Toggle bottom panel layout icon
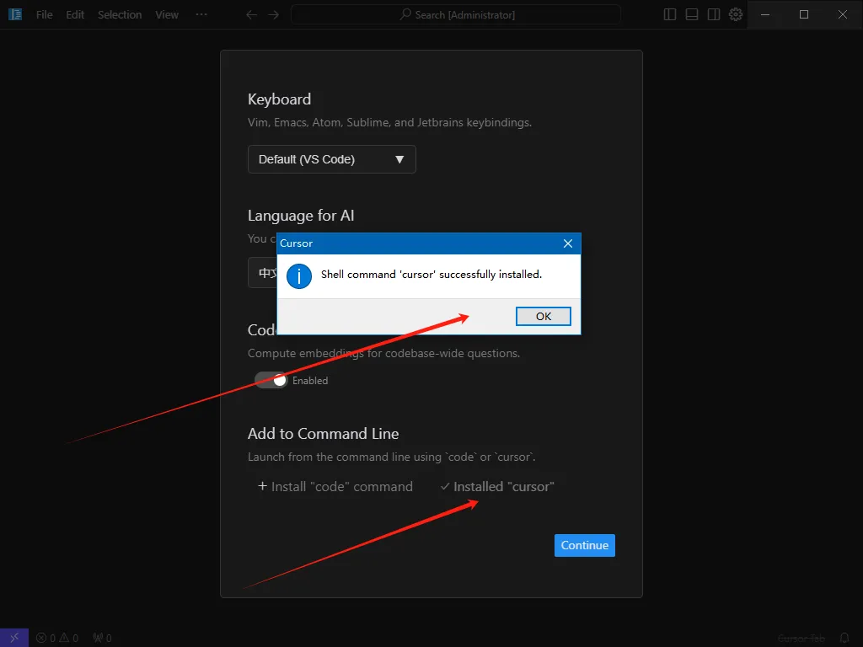Image resolution: width=863 pixels, height=647 pixels. [692, 15]
